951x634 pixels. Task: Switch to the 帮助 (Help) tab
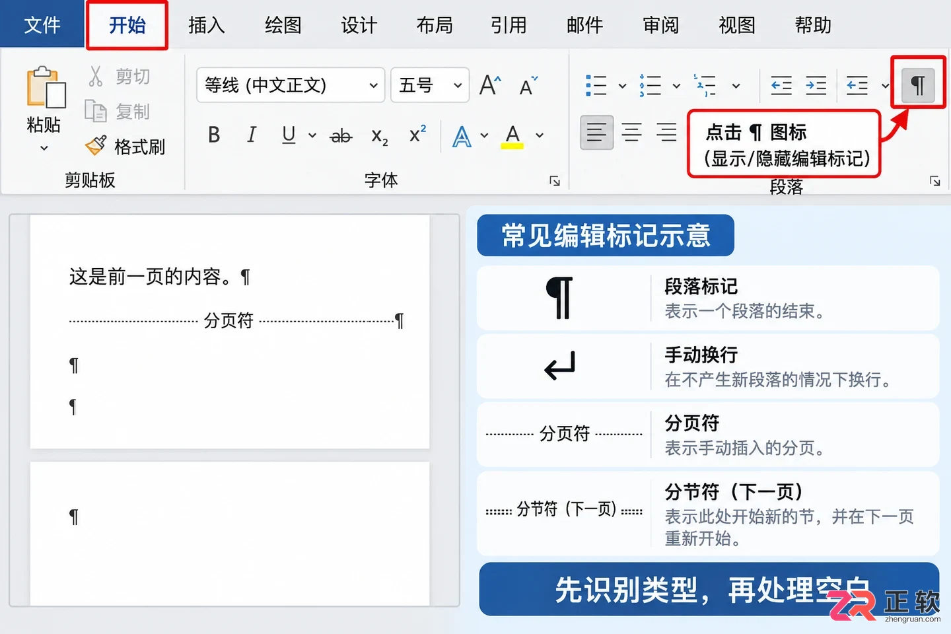point(813,25)
